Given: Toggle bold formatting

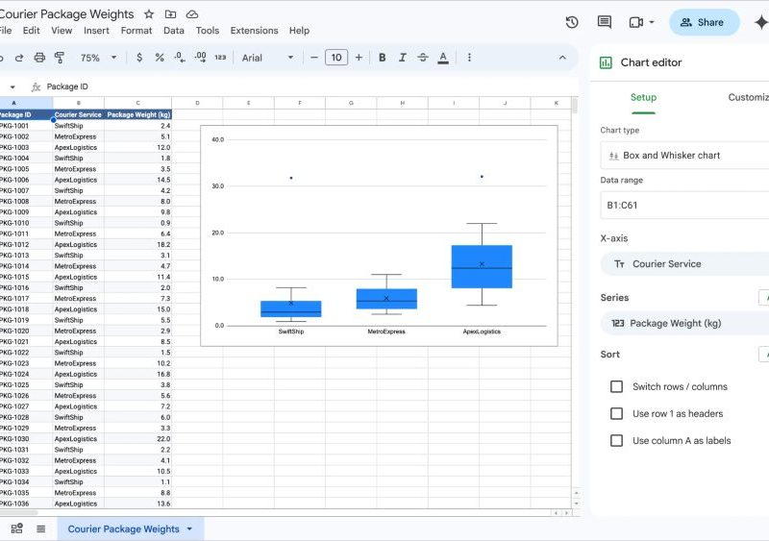Looking at the screenshot, I should pyautogui.click(x=382, y=58).
